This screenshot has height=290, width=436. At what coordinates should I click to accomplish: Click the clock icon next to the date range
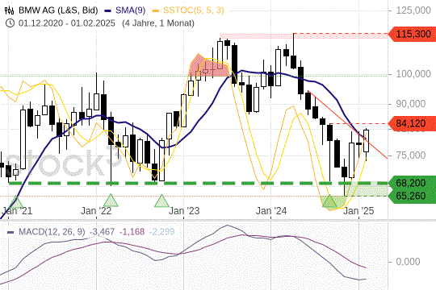[10, 23]
